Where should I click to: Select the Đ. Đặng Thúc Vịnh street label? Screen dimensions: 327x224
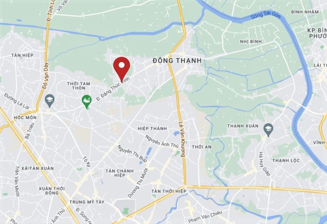[113, 89]
